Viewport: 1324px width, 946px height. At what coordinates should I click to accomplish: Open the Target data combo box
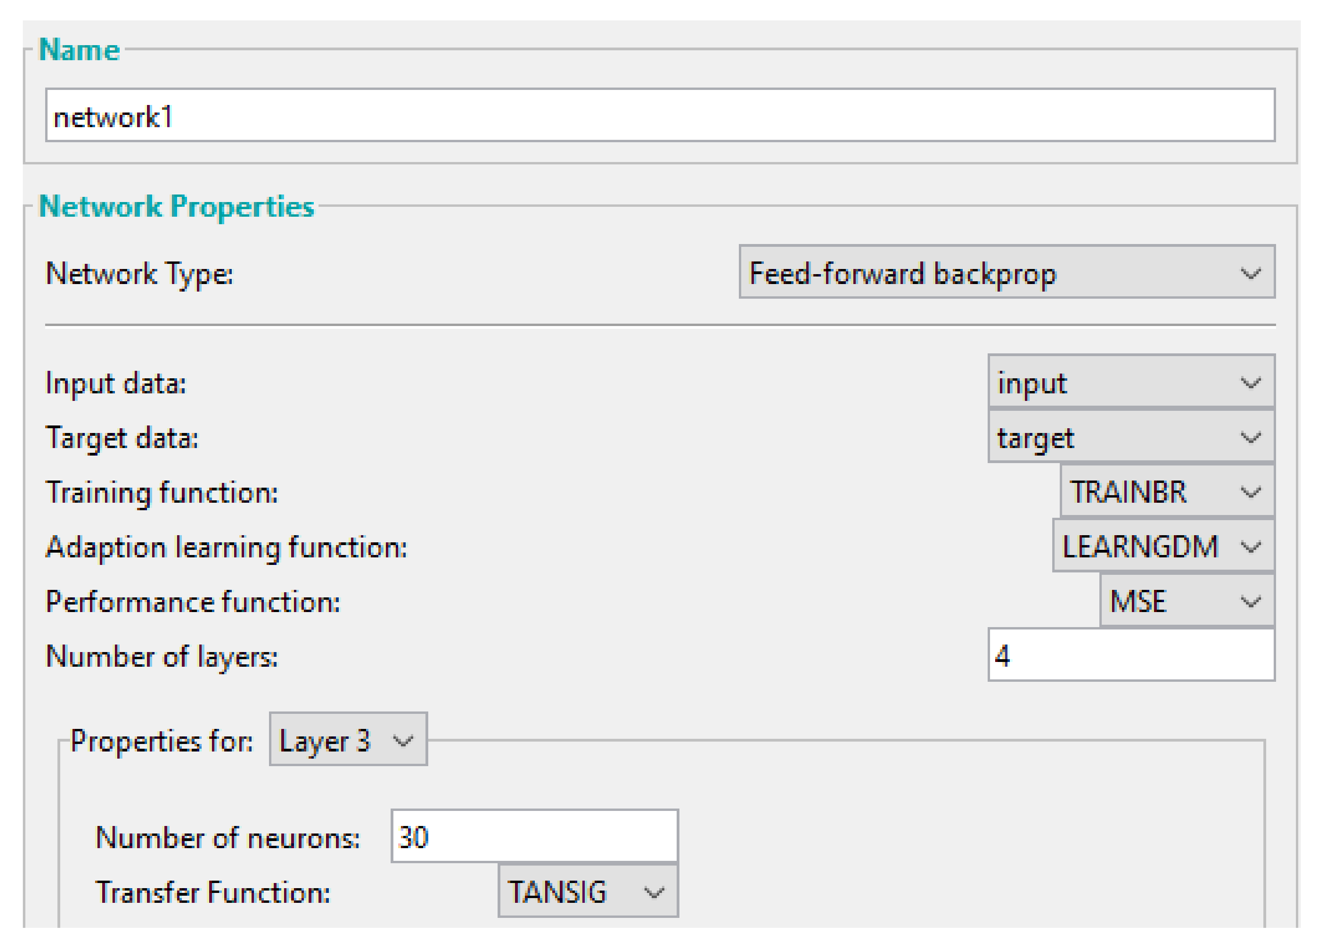click(1131, 437)
